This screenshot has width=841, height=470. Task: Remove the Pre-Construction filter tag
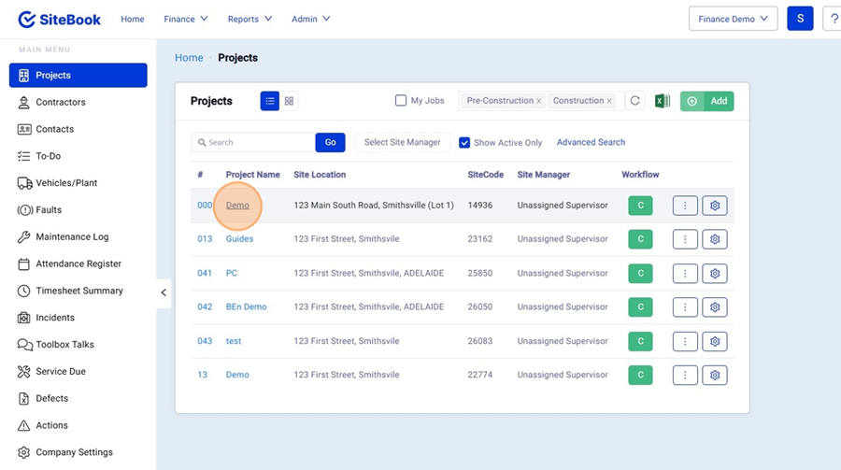click(538, 101)
